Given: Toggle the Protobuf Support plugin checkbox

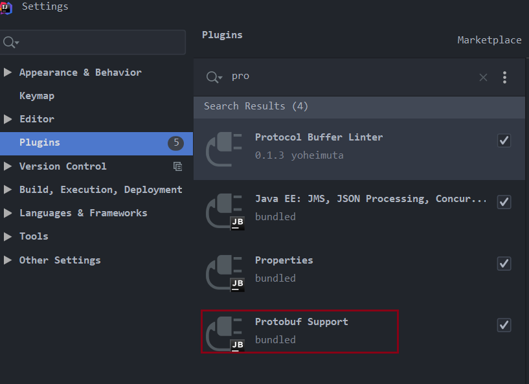Looking at the screenshot, I should [x=504, y=325].
